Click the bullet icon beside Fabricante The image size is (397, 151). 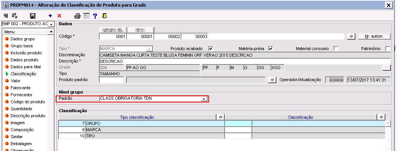[x=7, y=88]
